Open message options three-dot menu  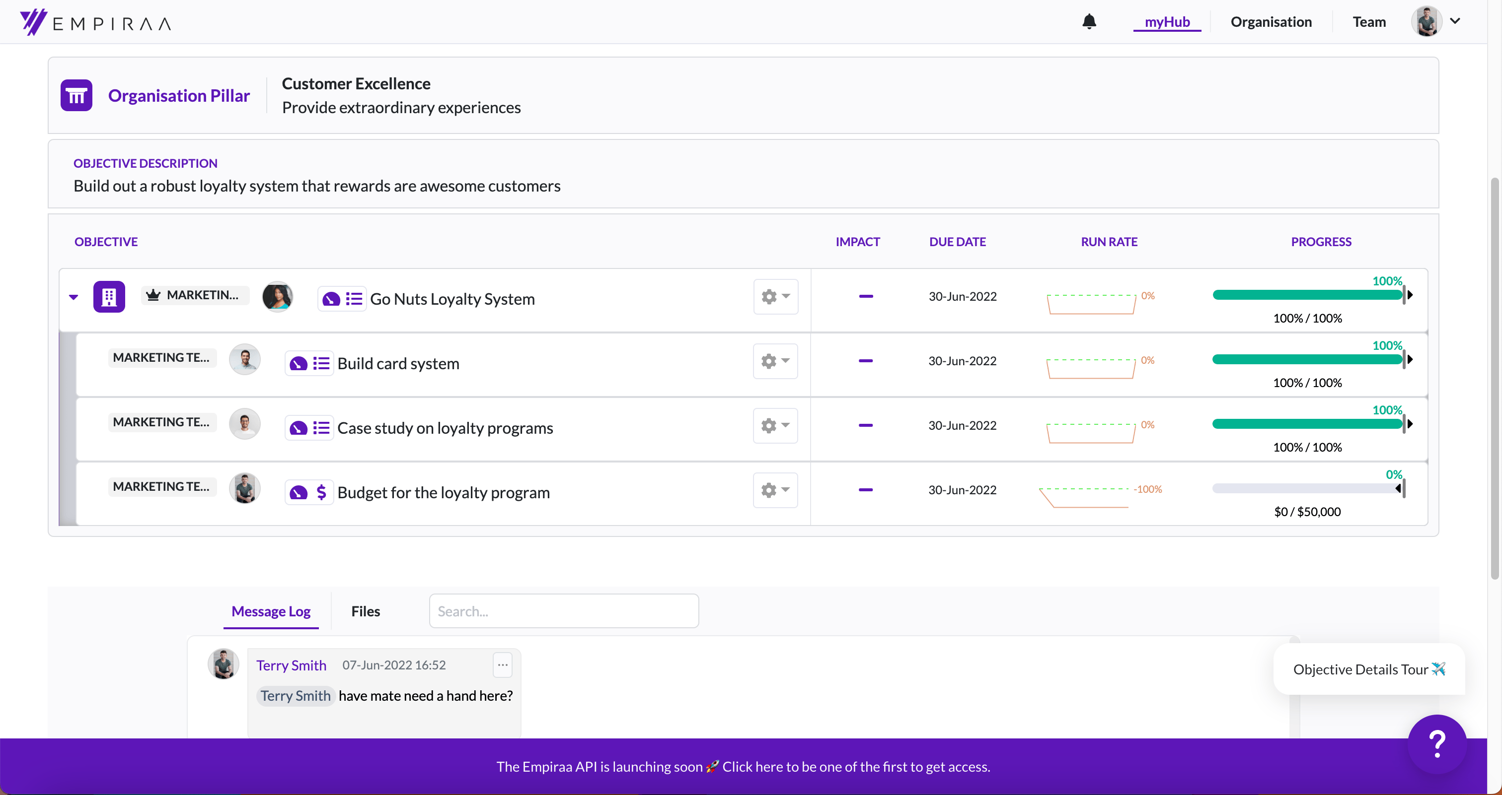click(503, 665)
